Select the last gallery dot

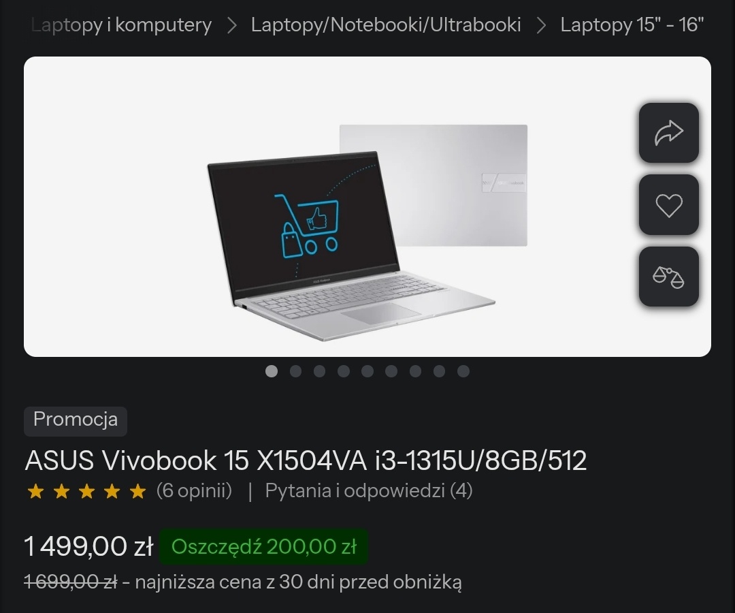[463, 371]
